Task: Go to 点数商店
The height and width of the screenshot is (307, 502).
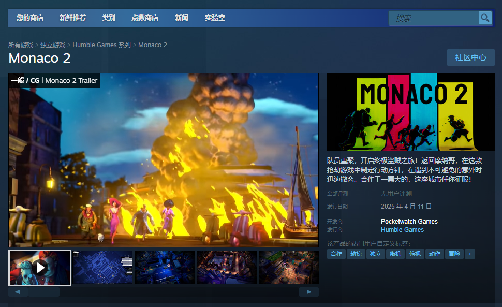Action: click(x=145, y=18)
